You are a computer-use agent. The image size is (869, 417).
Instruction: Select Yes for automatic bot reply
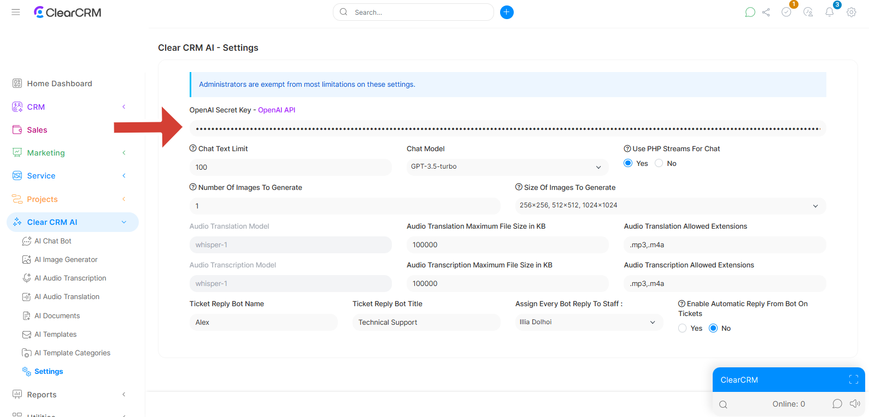682,328
